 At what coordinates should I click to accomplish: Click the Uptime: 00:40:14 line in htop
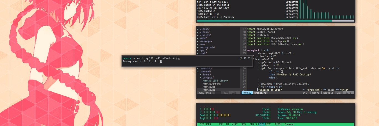(289, 115)
